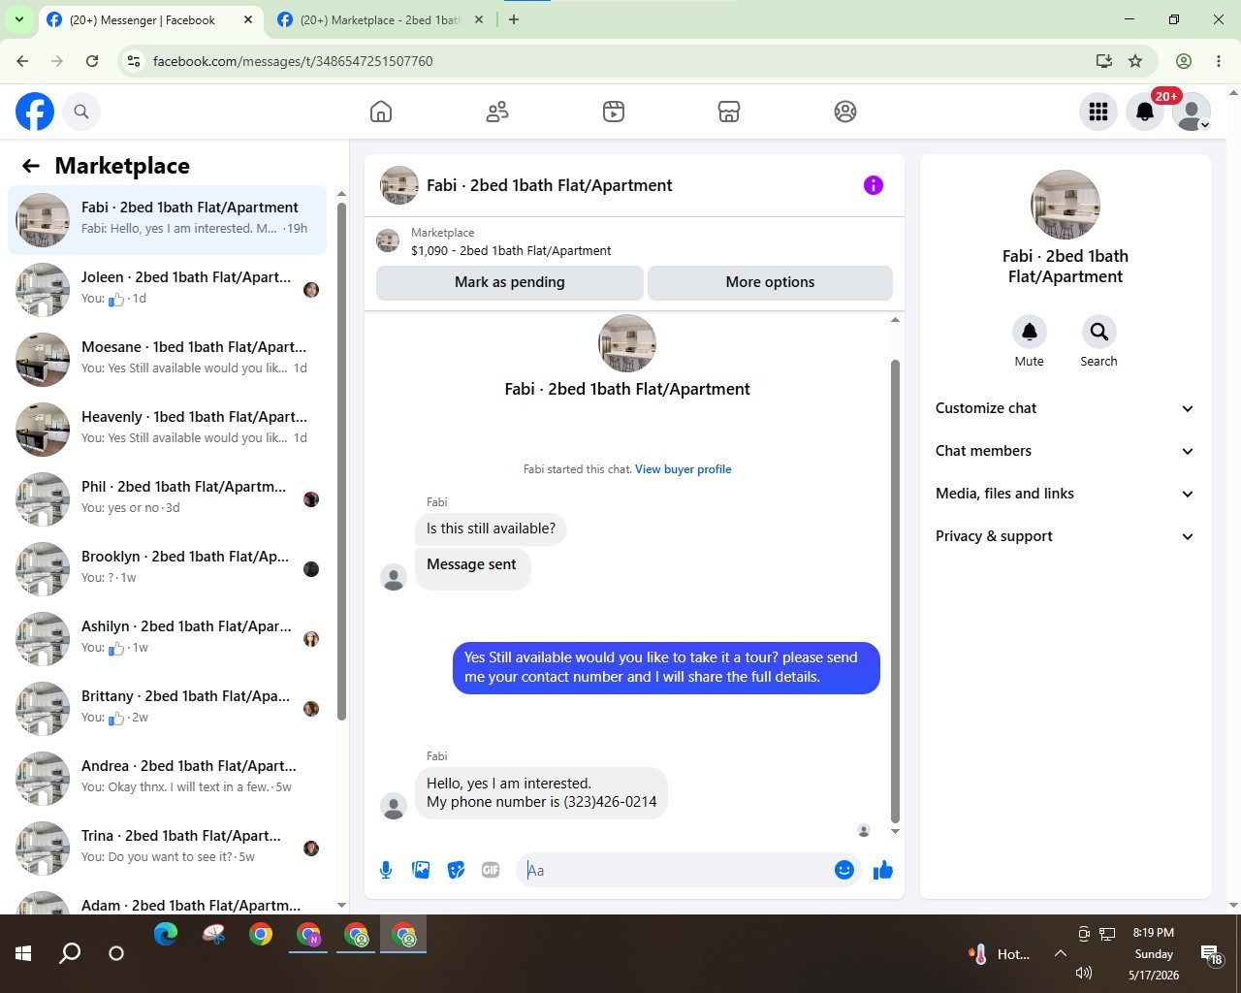Open Moesane 1bed 1bath conversation

pos(168,359)
